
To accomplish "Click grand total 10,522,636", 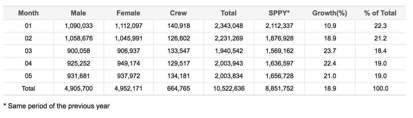I will [229, 89].
